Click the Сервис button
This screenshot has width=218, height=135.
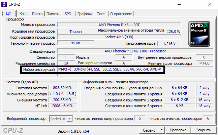click(149, 130)
